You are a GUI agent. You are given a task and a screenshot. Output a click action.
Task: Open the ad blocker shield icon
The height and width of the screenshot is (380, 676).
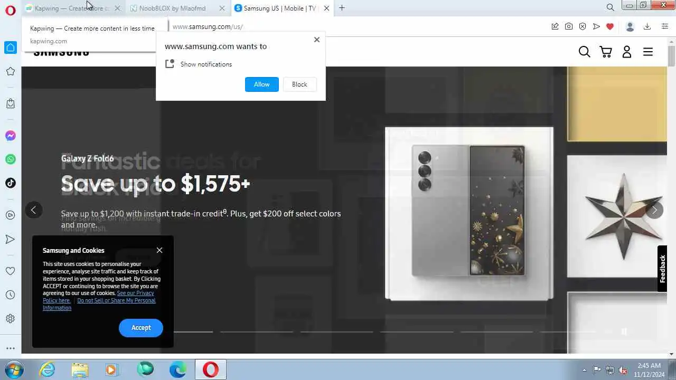583,26
